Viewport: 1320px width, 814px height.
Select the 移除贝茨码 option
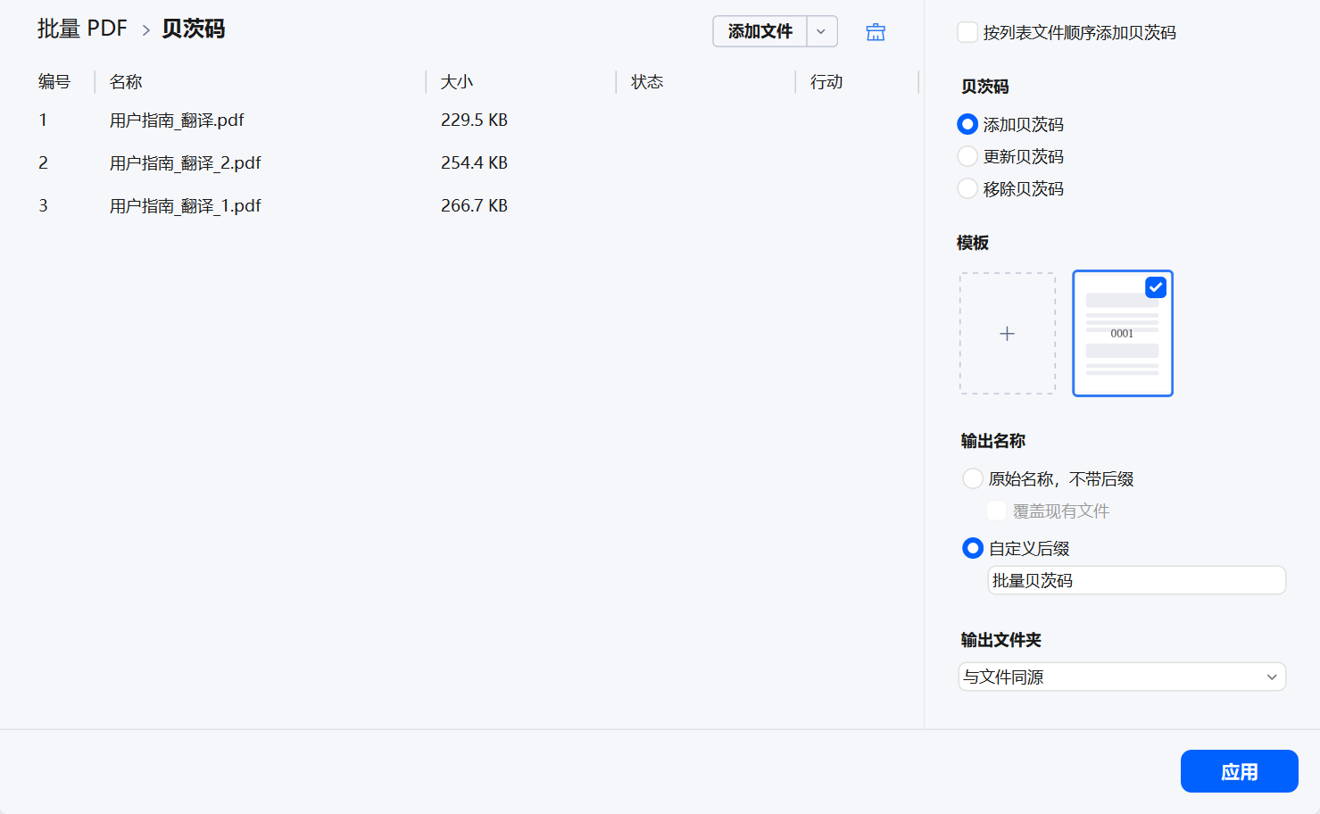[x=967, y=188]
